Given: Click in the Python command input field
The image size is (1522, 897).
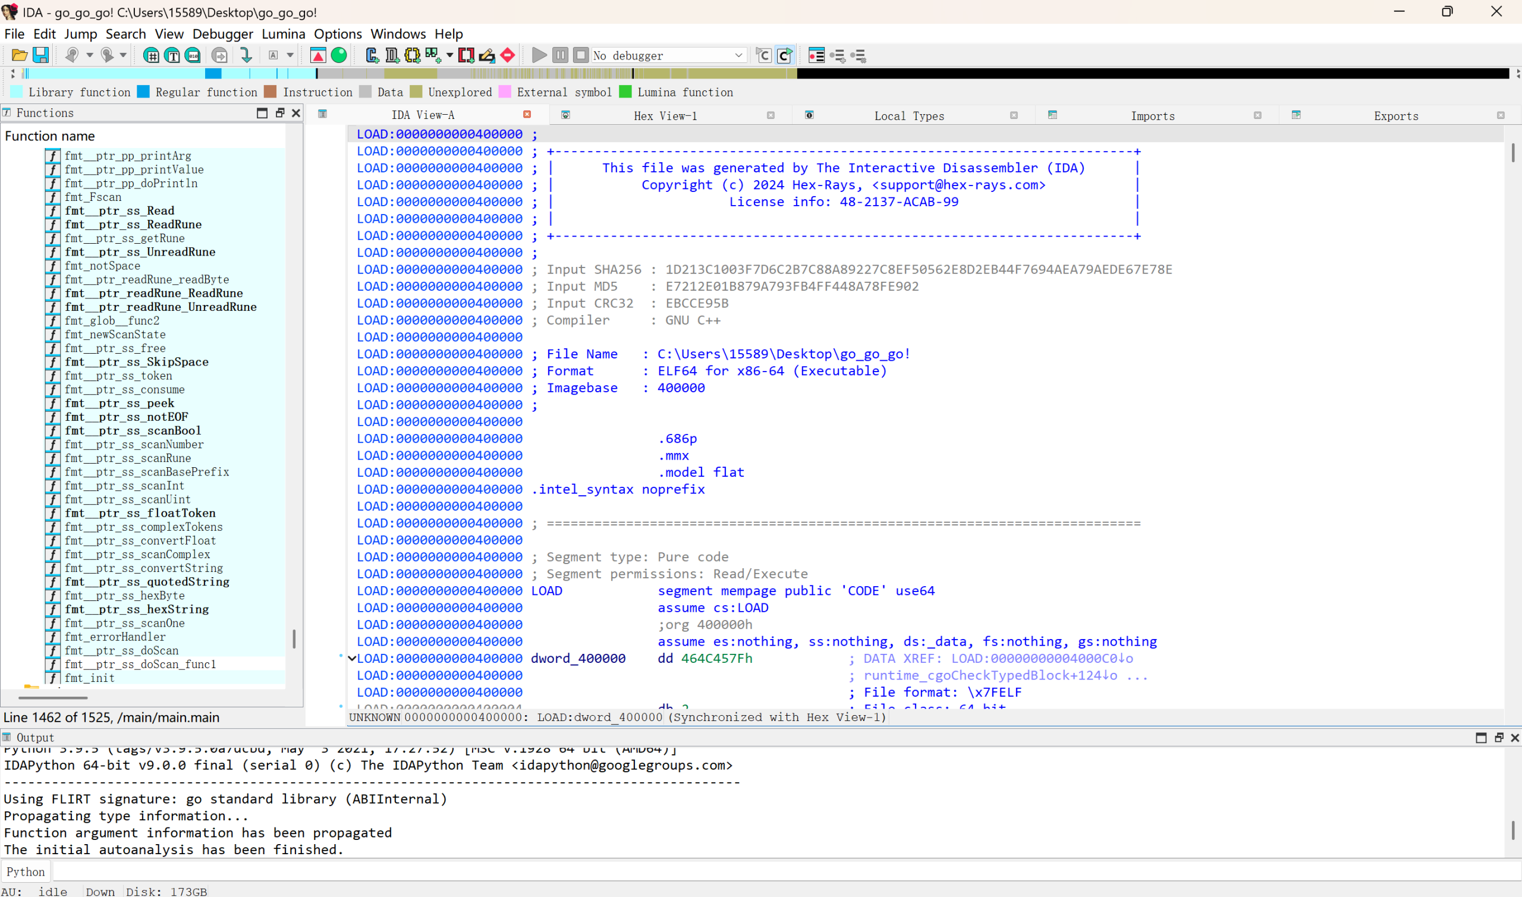Looking at the screenshot, I should pyautogui.click(x=725, y=871).
